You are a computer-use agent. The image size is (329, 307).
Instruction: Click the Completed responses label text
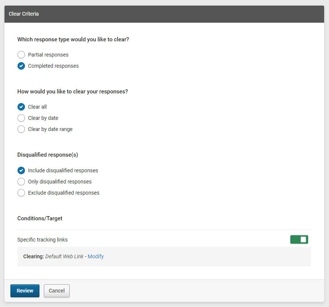coord(54,66)
